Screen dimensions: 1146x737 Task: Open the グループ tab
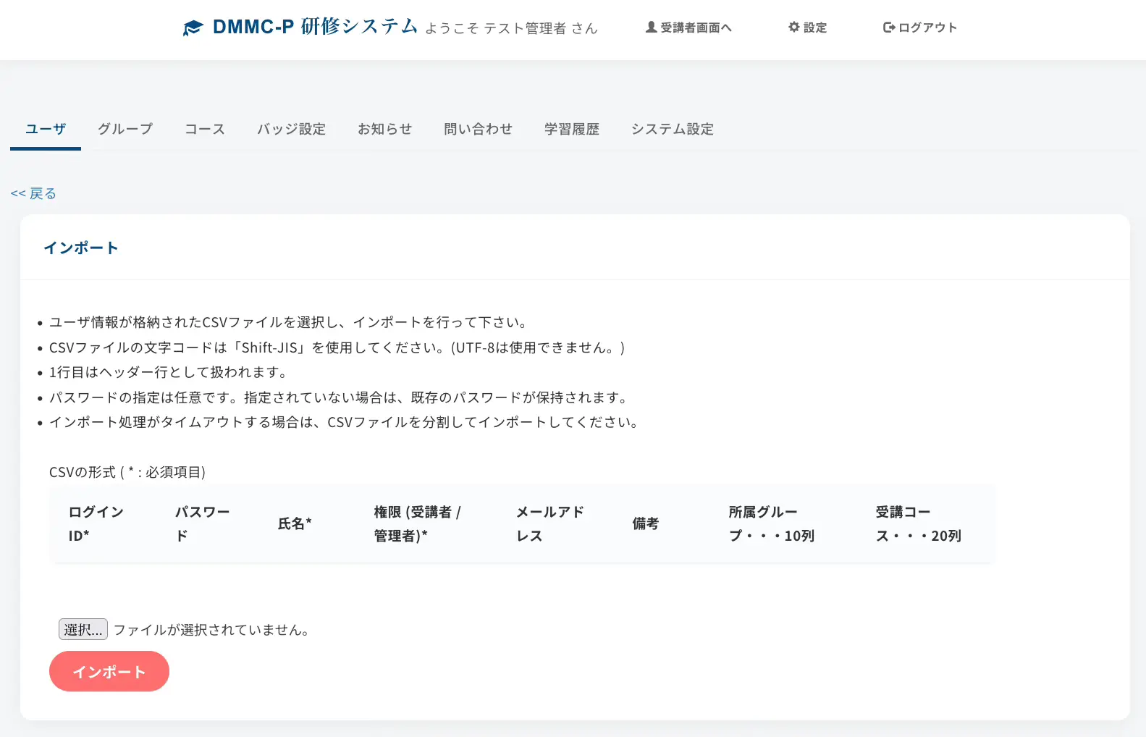point(125,129)
